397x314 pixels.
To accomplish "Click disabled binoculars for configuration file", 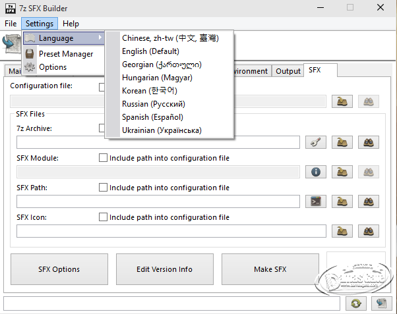I will [369, 101].
